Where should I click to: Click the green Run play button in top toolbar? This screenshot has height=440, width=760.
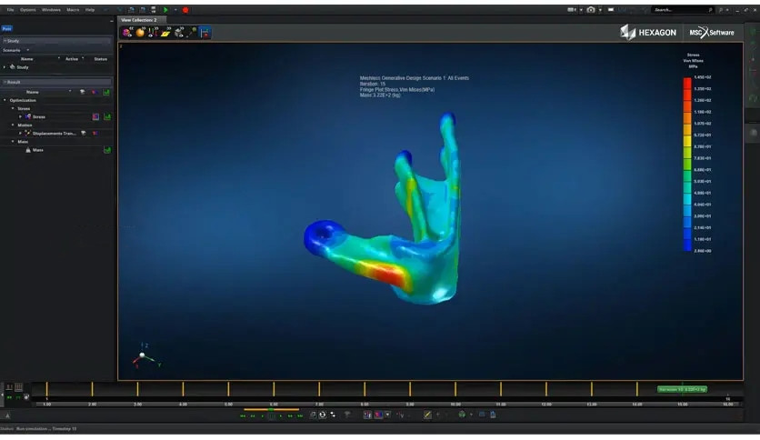click(165, 10)
